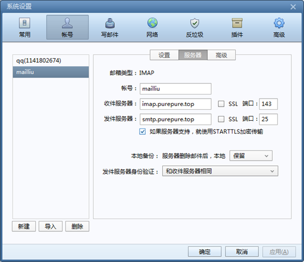Click the 删除 account button
The width and height of the screenshot is (304, 262).
point(77,226)
